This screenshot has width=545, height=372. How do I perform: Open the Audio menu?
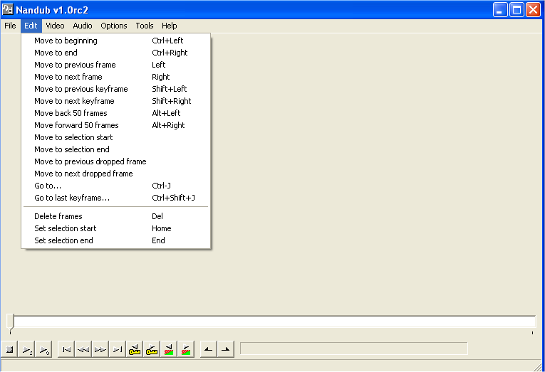click(x=83, y=26)
